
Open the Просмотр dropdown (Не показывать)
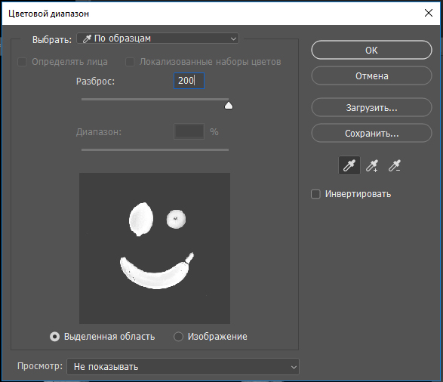pyautogui.click(x=183, y=366)
